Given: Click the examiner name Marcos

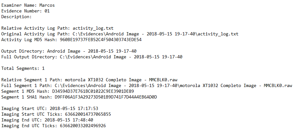Looking at the screenshot, I should point(47,5).
